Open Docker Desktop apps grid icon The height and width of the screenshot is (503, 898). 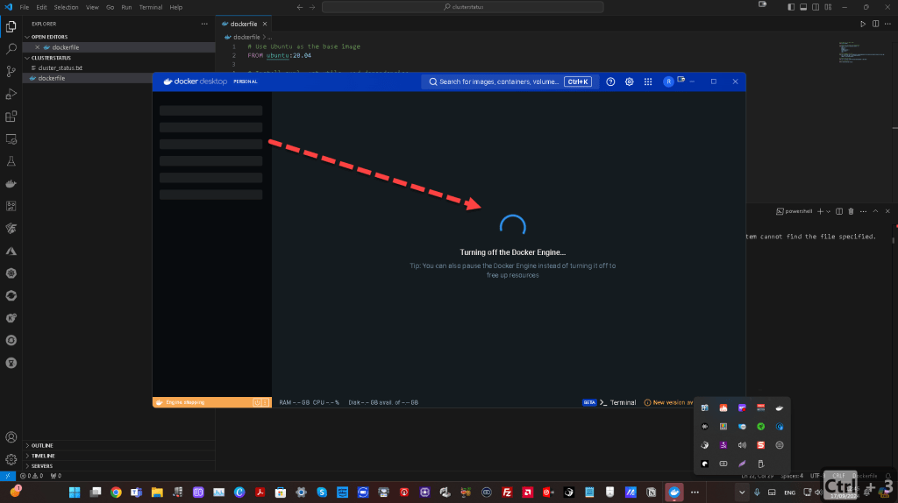(648, 81)
